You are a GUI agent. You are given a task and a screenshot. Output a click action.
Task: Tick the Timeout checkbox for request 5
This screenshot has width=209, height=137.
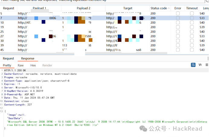click(x=192, y=13)
